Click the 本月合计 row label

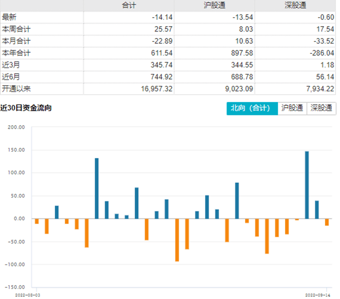tap(16, 41)
